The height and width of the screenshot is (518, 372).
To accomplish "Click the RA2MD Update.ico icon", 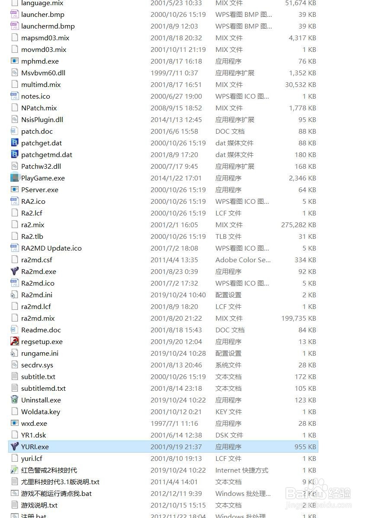I will click(x=15, y=248).
